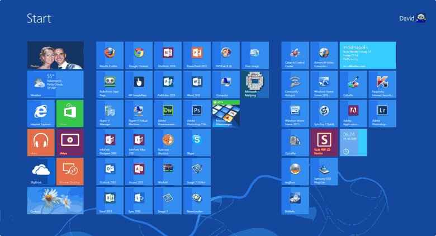
Task: Launch Soda PDF 3D Reader
Action: tap(324, 143)
